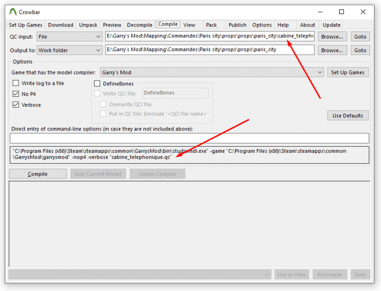Click Browse next to QC input path
The height and width of the screenshot is (291, 381).
point(332,36)
